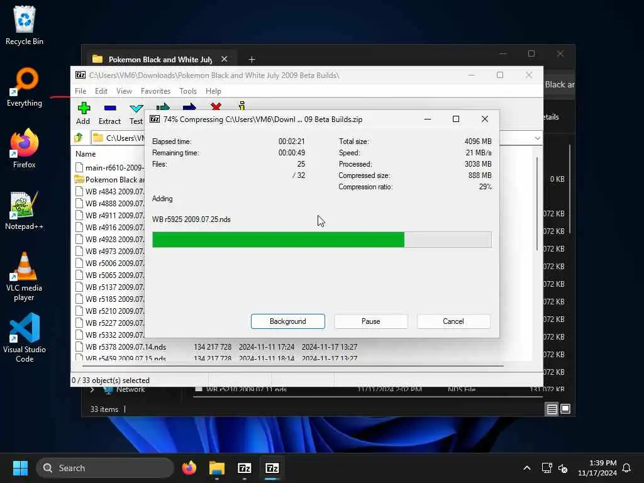
Task: Select WB r5332 2009.07 file
Action: [109, 335]
